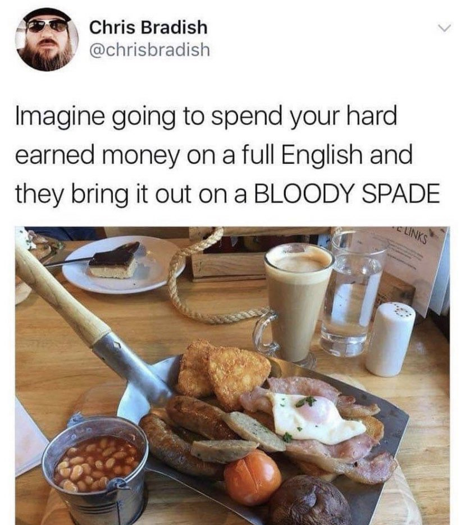Expand the tweet options chevron
Image resolution: width=465 pixels, height=525 pixels.
point(445,29)
